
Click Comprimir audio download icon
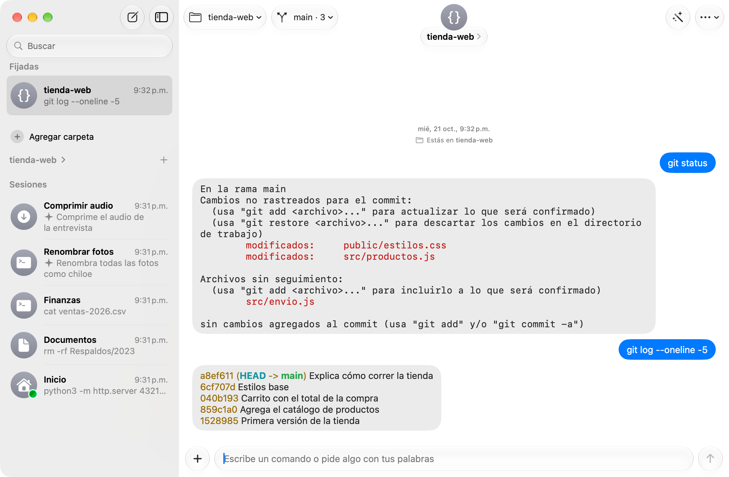click(x=24, y=217)
